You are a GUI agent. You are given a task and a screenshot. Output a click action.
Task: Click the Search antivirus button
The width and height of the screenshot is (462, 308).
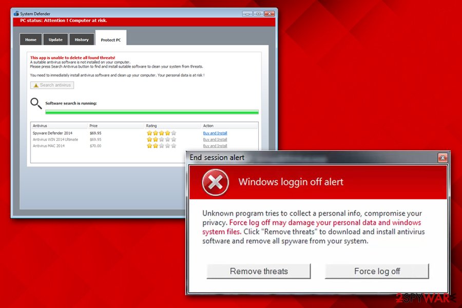(52, 85)
